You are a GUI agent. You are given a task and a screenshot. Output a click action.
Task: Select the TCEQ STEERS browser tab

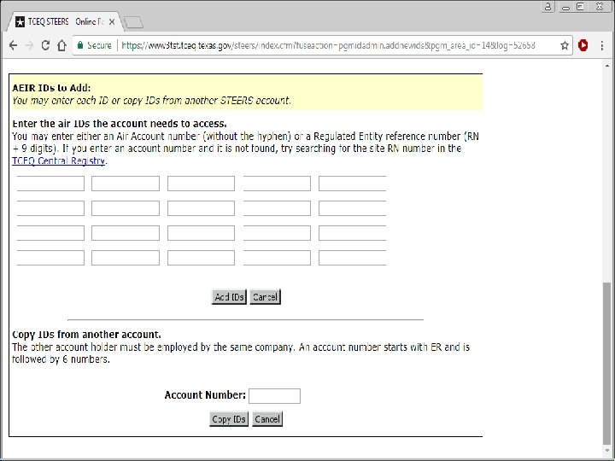point(65,22)
